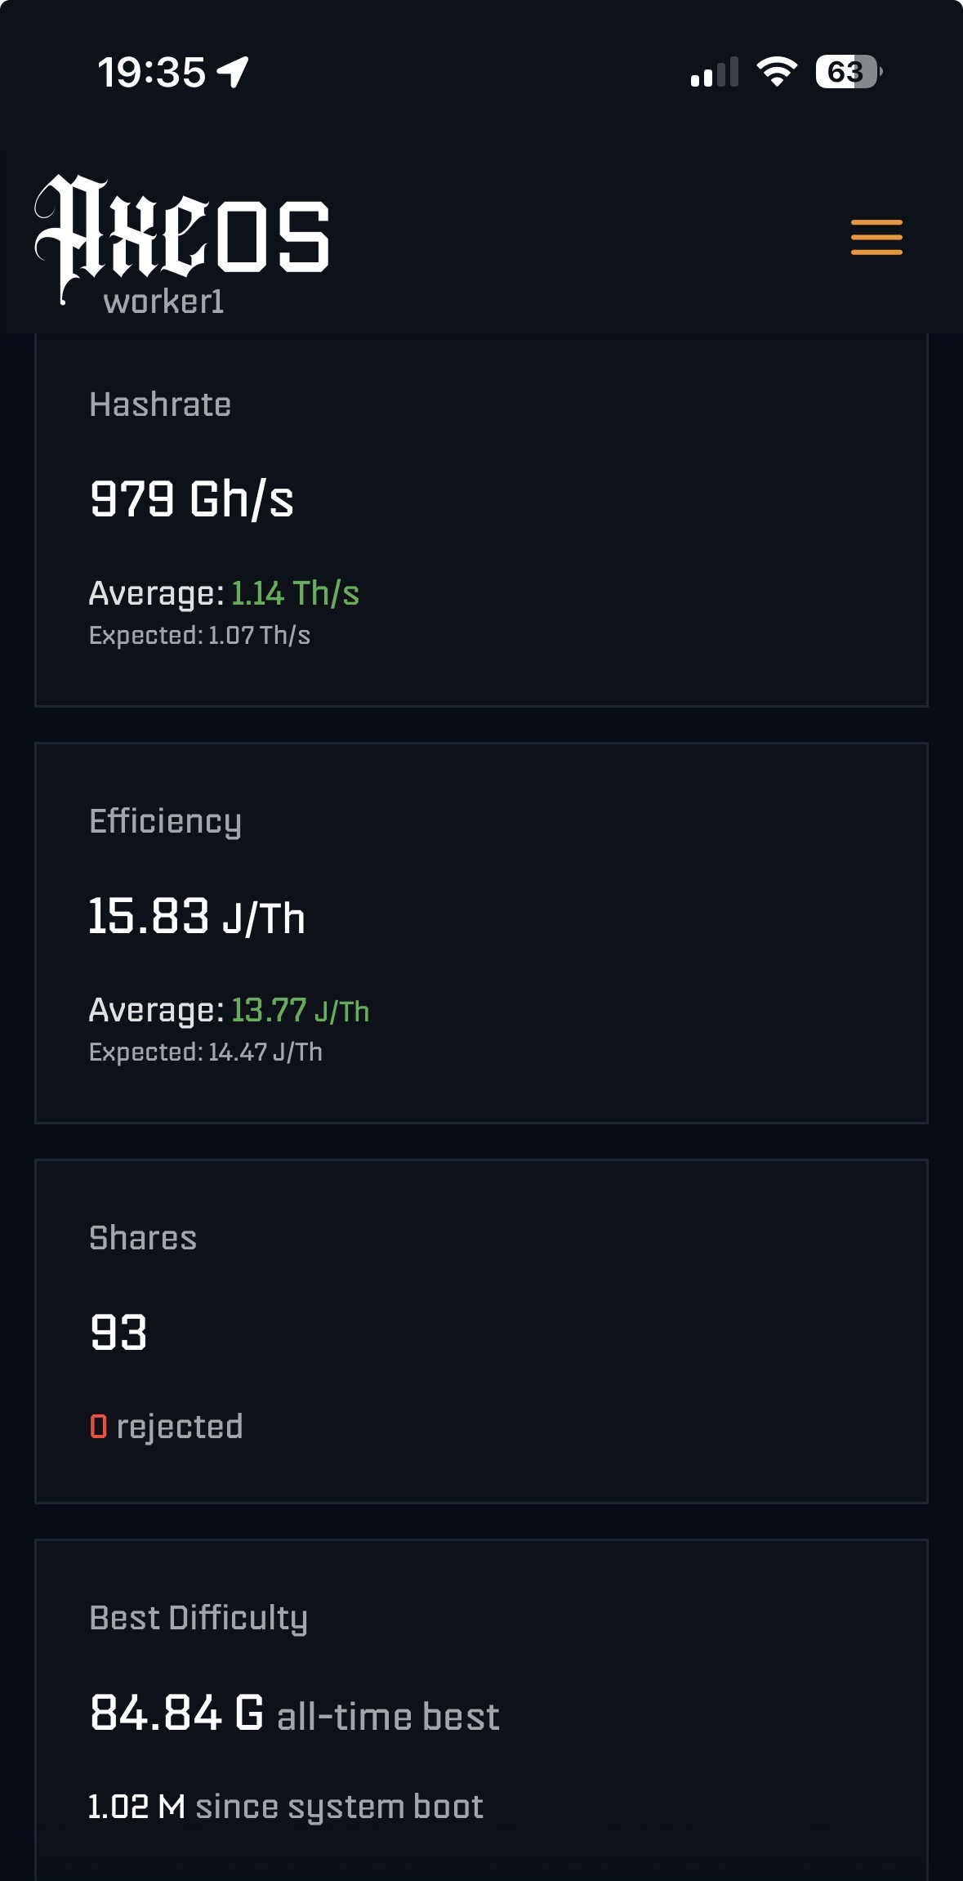The width and height of the screenshot is (963, 1881).
Task: Select the Hashrate card title
Action: click(160, 404)
